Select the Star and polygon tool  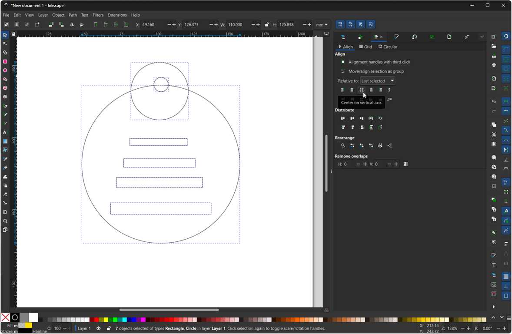coord(5,79)
